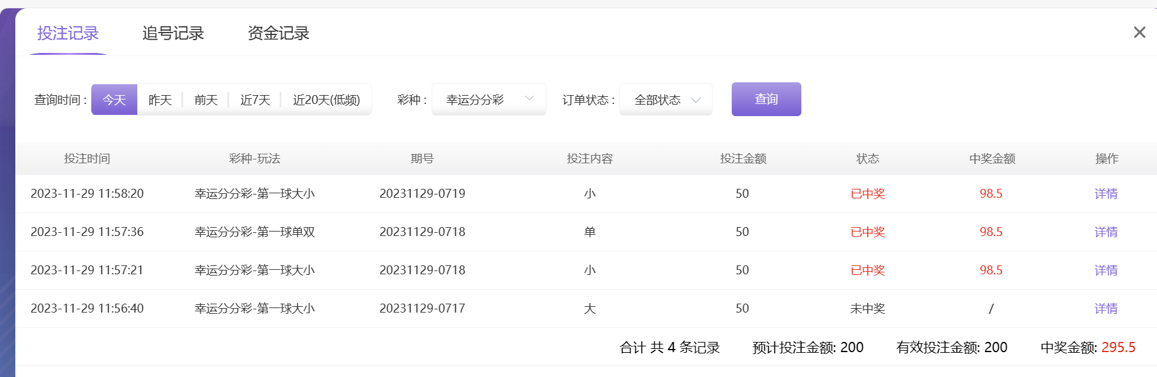Click the 中奖金额 column header
Viewport: 1157px width, 377px height.
[992, 159]
